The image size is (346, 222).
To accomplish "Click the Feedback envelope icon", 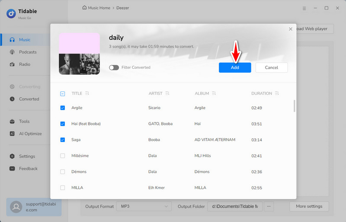I will pos(12,168).
